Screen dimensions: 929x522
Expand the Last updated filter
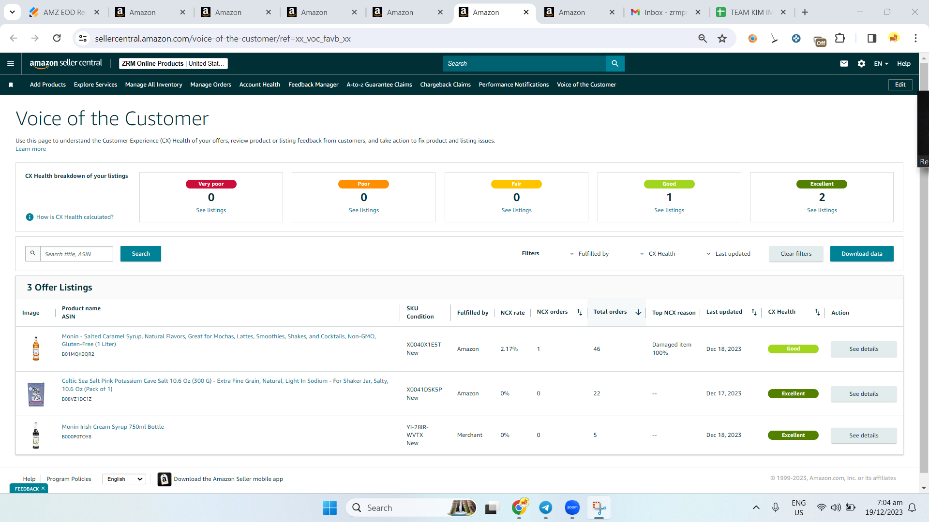pyautogui.click(x=728, y=254)
